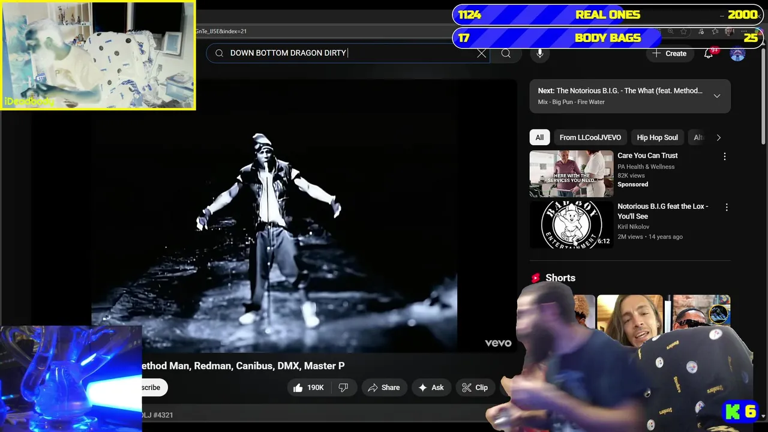
Task: Open more options for Care You Can Trust
Action: click(724, 157)
